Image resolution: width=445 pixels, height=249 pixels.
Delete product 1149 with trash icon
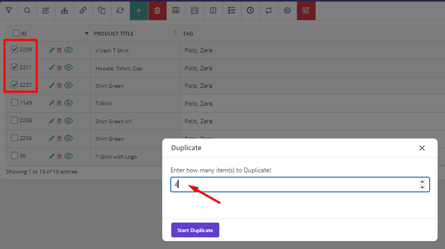point(59,103)
